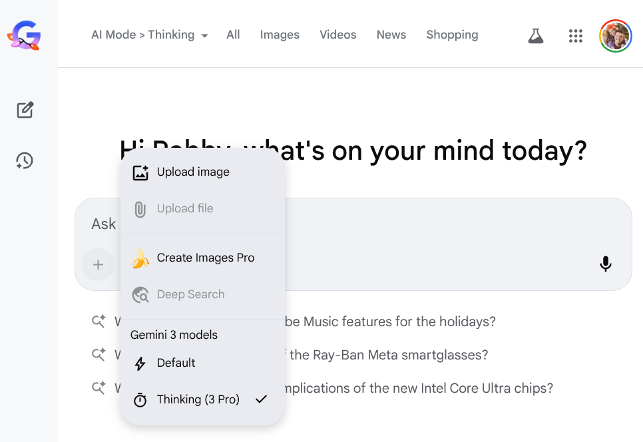The height and width of the screenshot is (442, 643).
Task: Click the plus button in the search box
Action: (98, 264)
